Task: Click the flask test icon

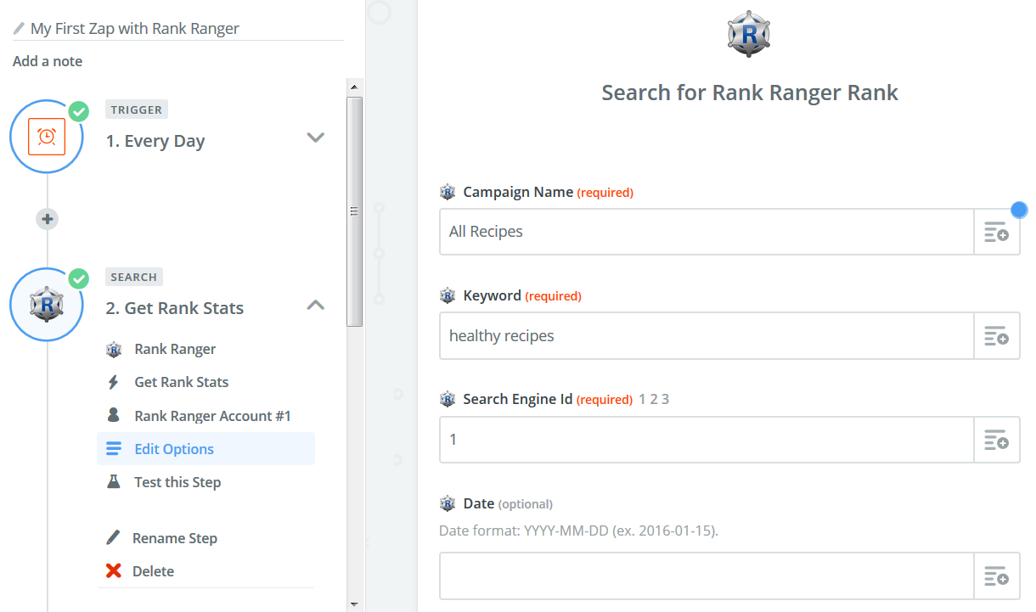Action: point(113,481)
